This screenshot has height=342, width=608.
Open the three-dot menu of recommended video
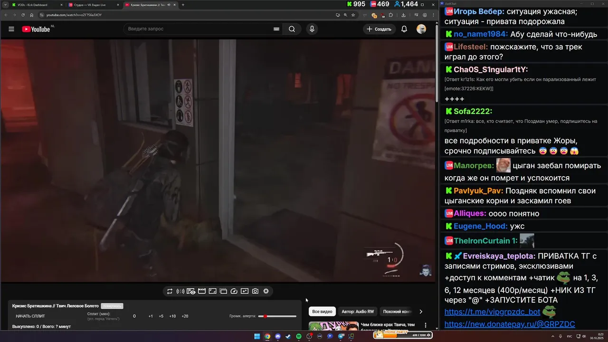pyautogui.click(x=426, y=326)
